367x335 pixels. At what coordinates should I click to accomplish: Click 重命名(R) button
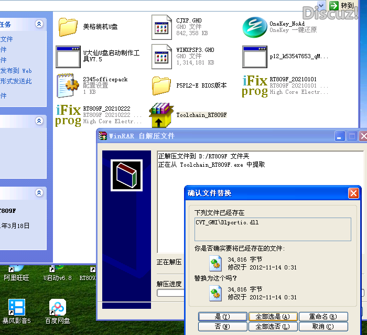pos(323,317)
